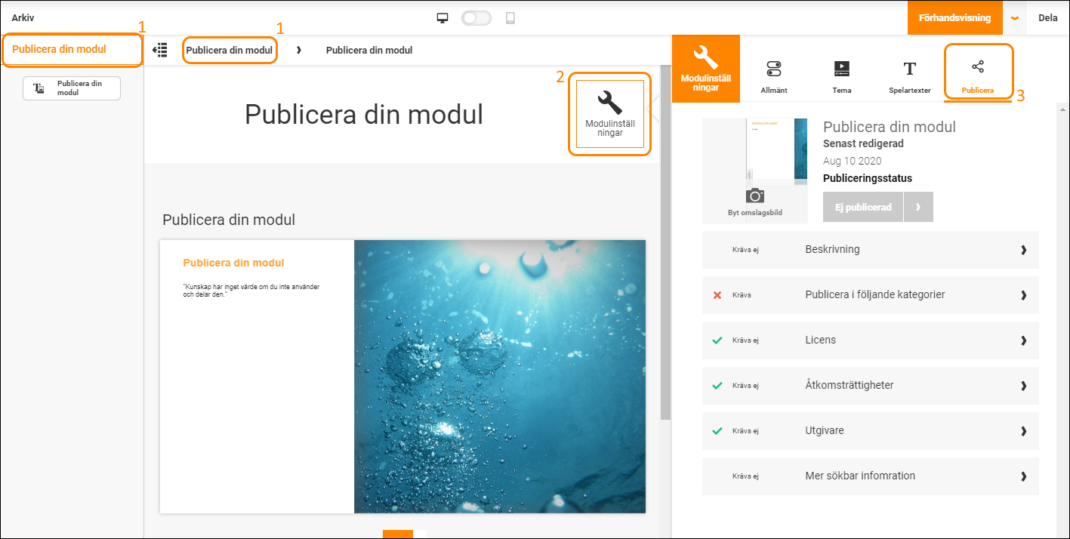The width and height of the screenshot is (1070, 539).
Task: Expand Mer sökbar infomration row
Action: click(x=871, y=476)
